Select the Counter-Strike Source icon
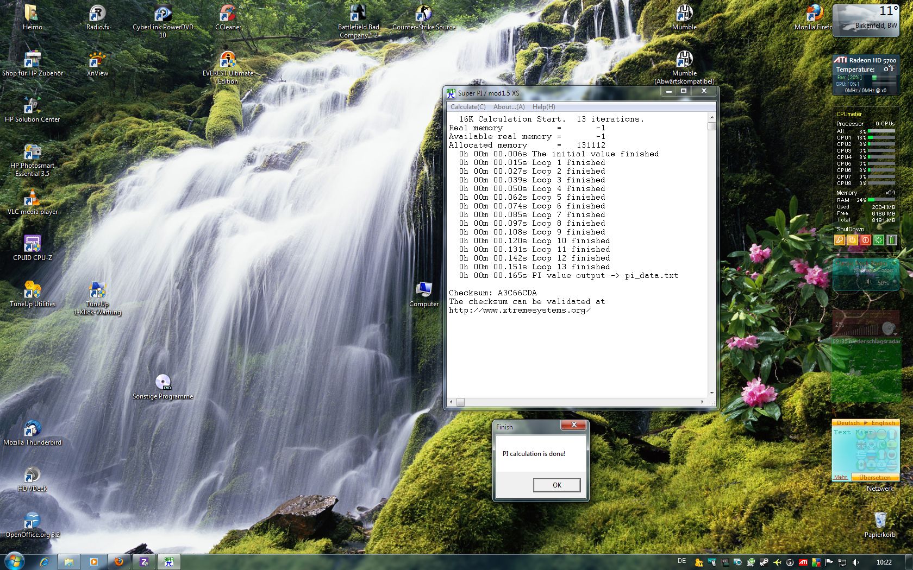Image resolution: width=913 pixels, height=570 pixels. (423, 14)
